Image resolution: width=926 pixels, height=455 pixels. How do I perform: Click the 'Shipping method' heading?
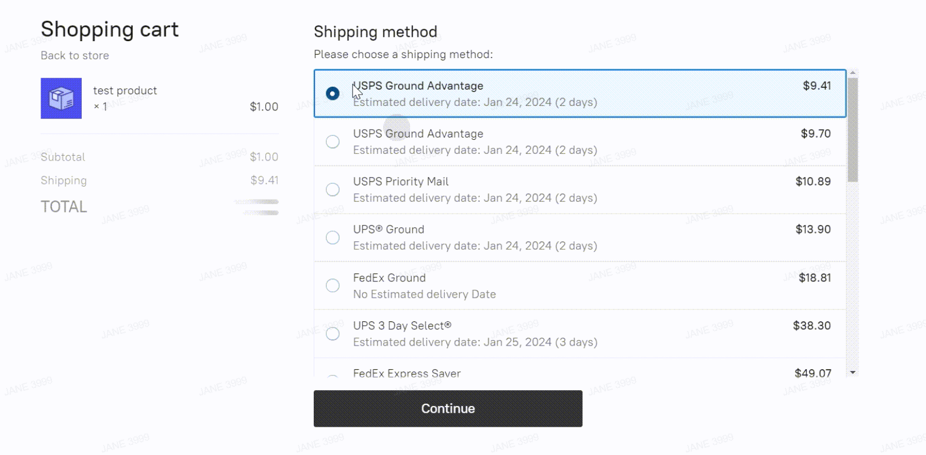376,32
